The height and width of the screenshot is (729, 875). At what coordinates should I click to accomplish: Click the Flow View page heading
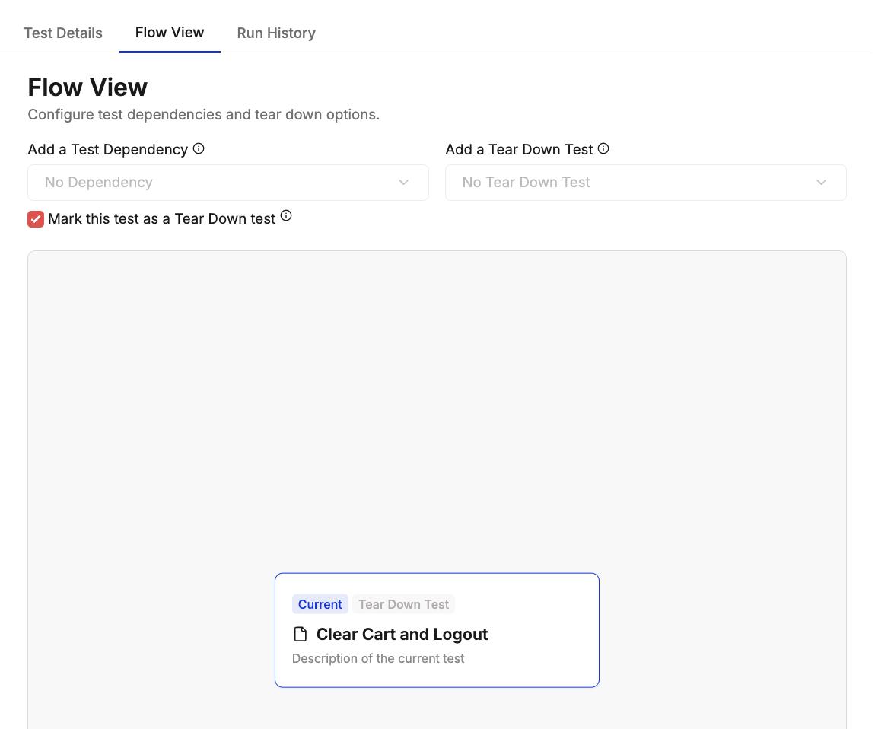(x=87, y=87)
